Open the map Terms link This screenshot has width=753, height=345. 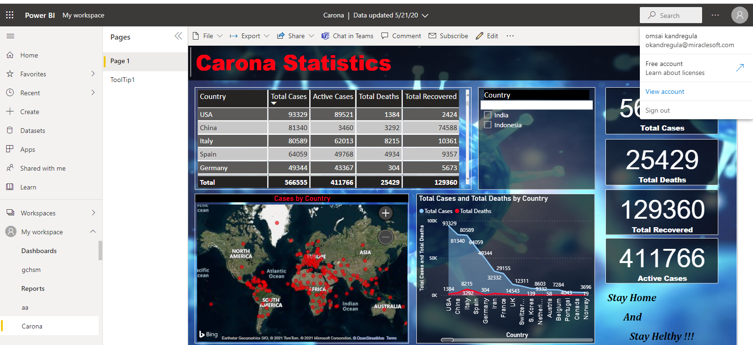click(391, 338)
